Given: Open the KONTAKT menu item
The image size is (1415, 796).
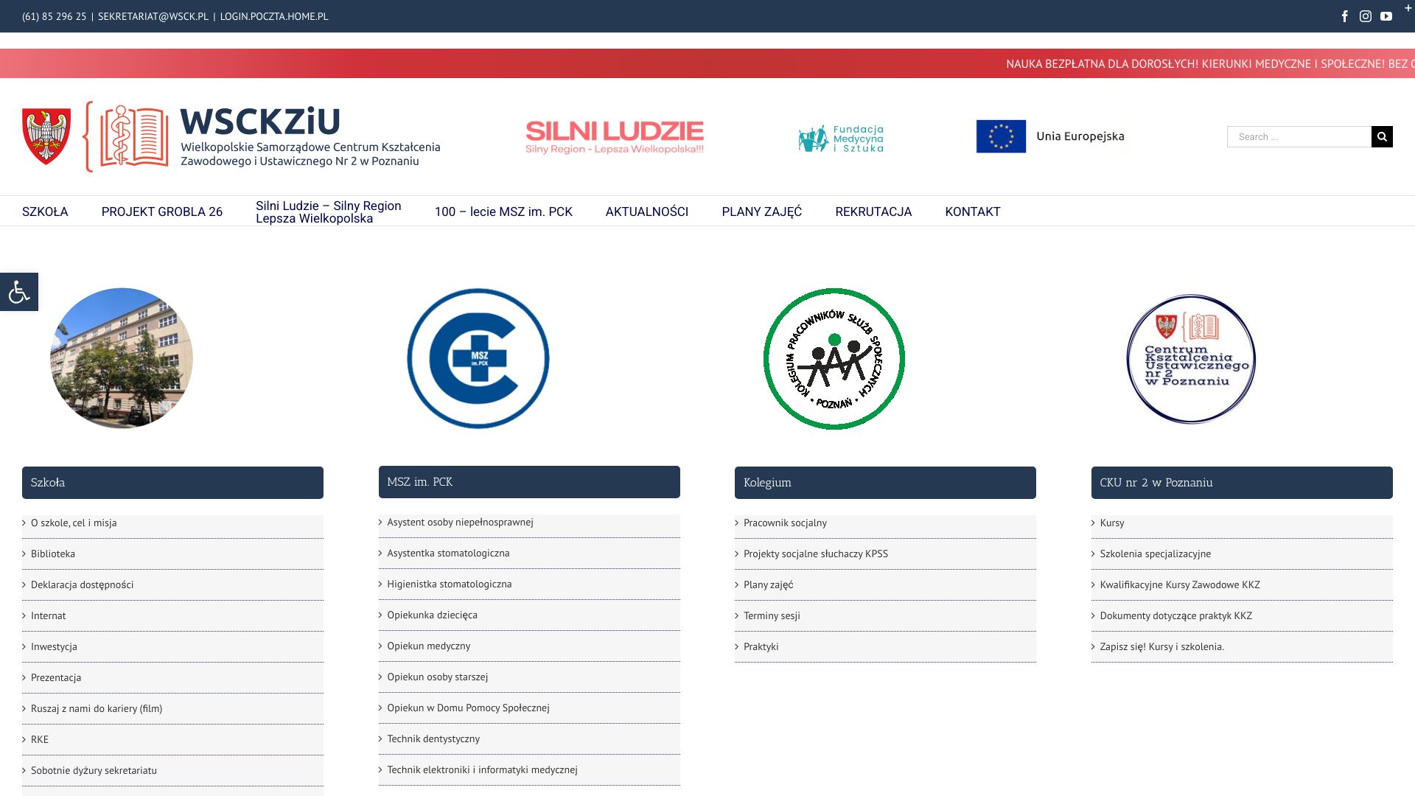Looking at the screenshot, I should [973, 212].
